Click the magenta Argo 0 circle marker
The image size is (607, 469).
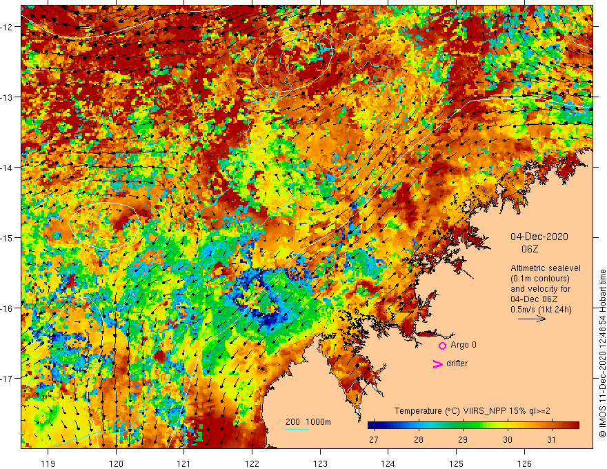tap(442, 346)
